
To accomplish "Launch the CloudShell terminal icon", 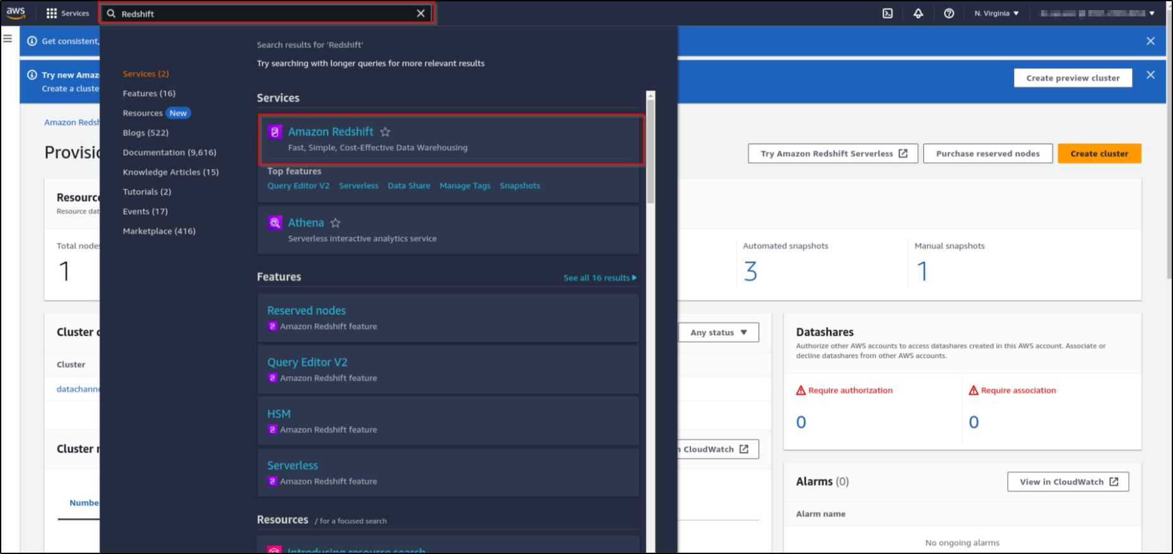I will [888, 13].
